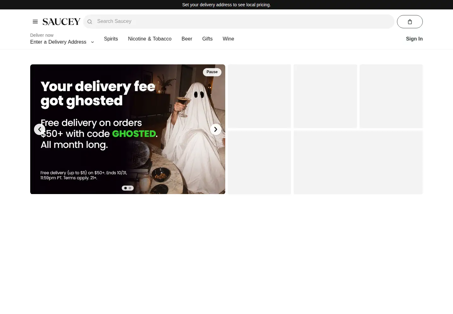Screen dimensions: 453x314
Task: Show the previous carousel slide
Action: (x=40, y=129)
